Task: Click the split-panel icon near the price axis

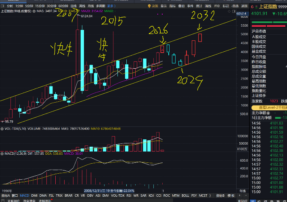Action: tap(234, 11)
